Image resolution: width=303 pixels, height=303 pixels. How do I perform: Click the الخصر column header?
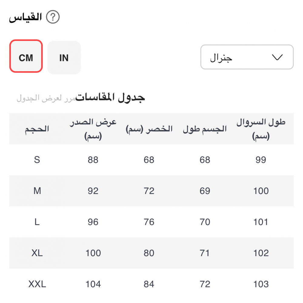tap(149, 129)
